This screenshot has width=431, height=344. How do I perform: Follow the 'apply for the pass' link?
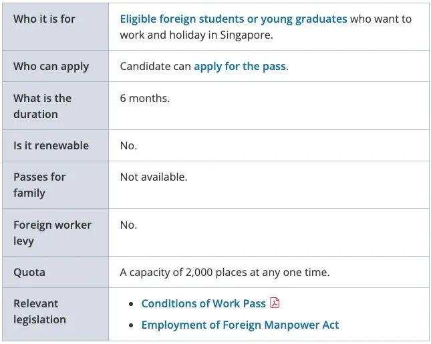coord(240,66)
